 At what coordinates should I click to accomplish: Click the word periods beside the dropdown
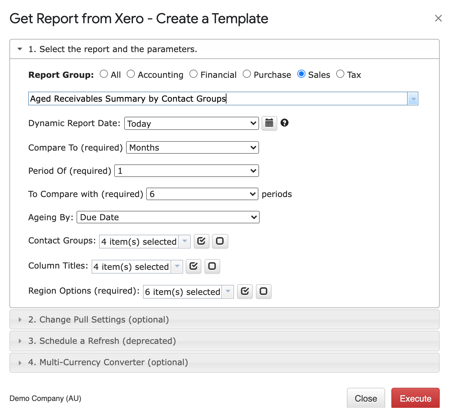point(277,194)
